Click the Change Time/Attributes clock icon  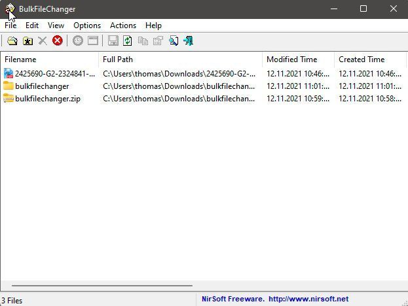pos(78,41)
